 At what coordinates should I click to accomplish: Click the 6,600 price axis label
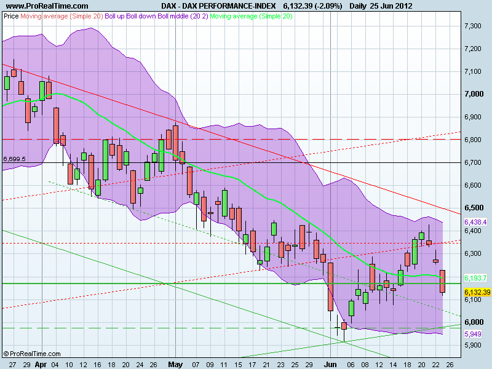[x=472, y=185]
